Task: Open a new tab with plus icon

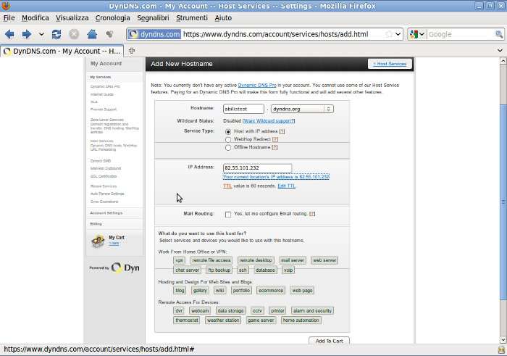Action: pos(132,51)
